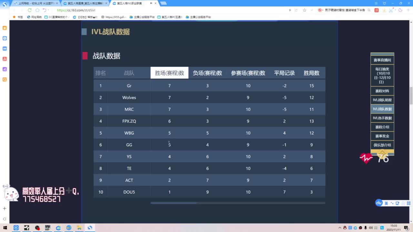
Task: Select the 负场(赛程)数 column header
Action: tap(207, 73)
